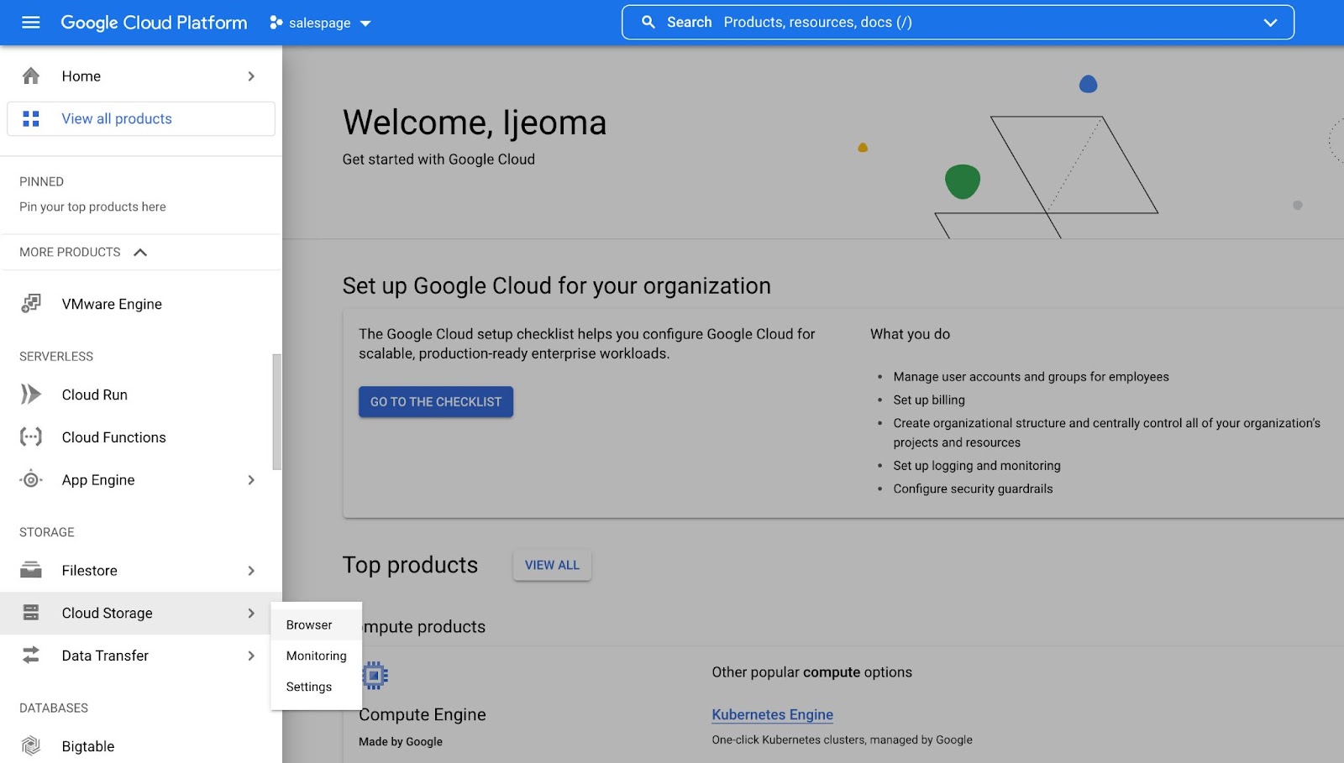Click 'Set up billing' bullet text

929,400
